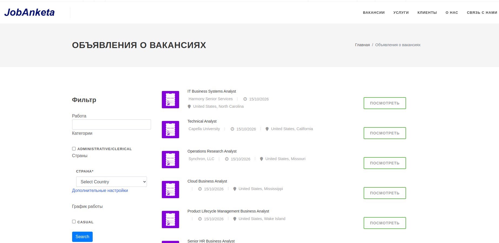499x243 pixels.
Task: Open Operations Research Analyst job title
Action: 212,151
